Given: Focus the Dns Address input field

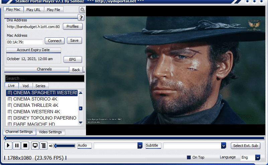Looking at the screenshot, I should pos(33,27).
